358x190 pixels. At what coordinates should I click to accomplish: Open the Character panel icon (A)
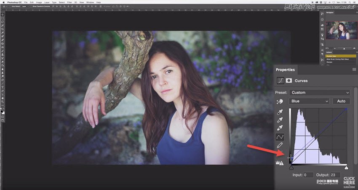click(x=322, y=50)
